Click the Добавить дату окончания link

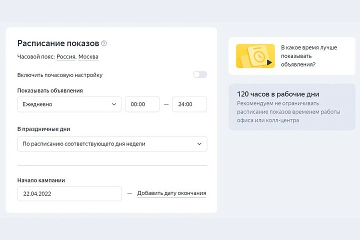(x=171, y=193)
